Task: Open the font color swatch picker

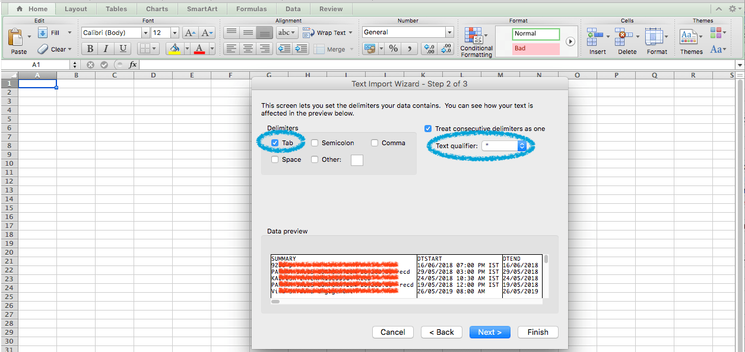Action: (x=211, y=49)
